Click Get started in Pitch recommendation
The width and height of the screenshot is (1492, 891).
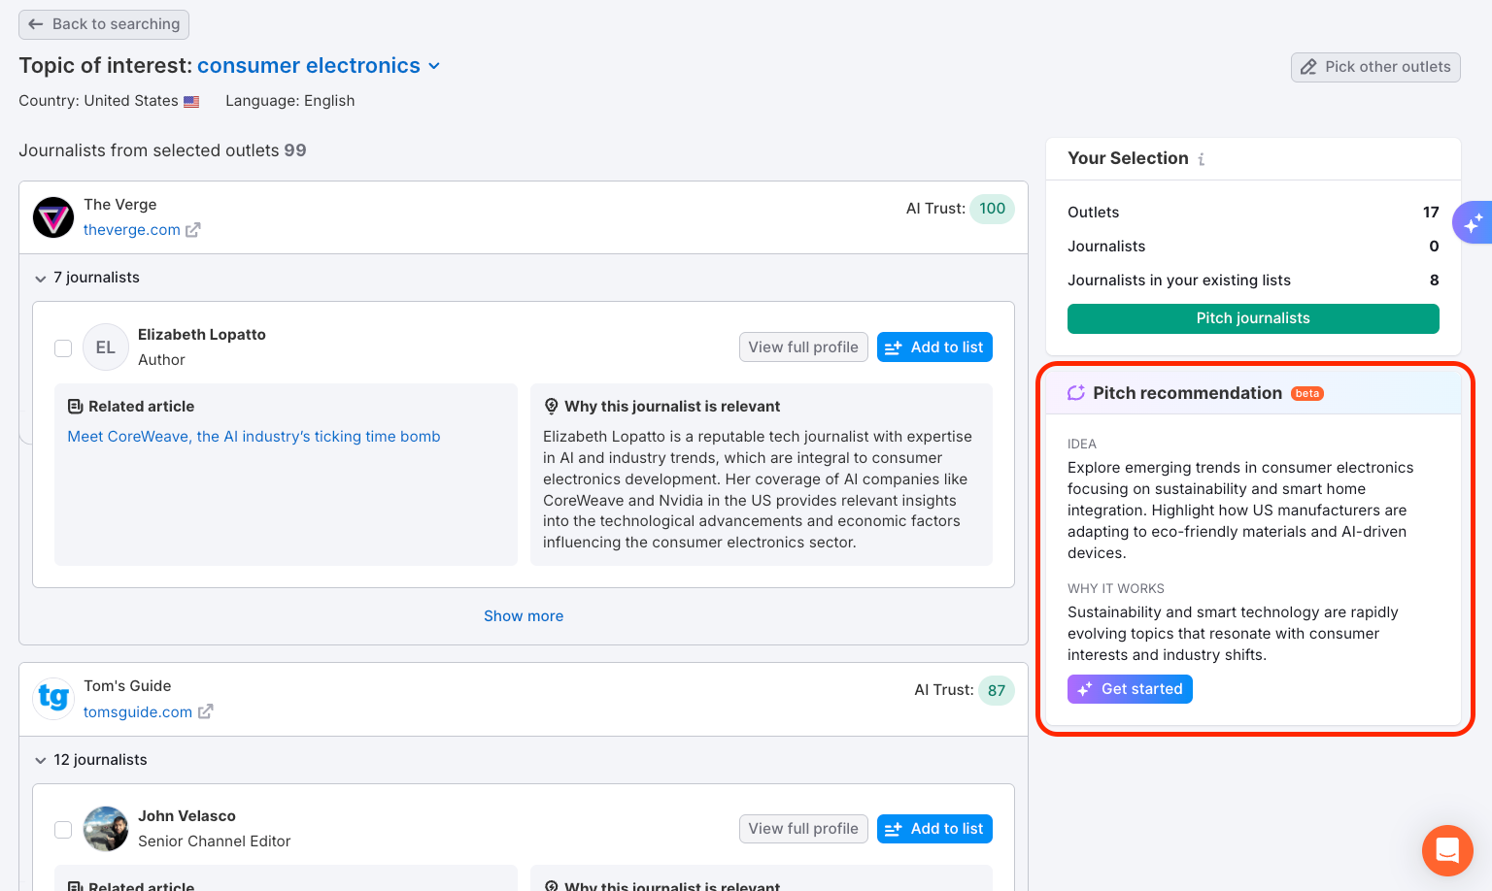pyautogui.click(x=1130, y=689)
